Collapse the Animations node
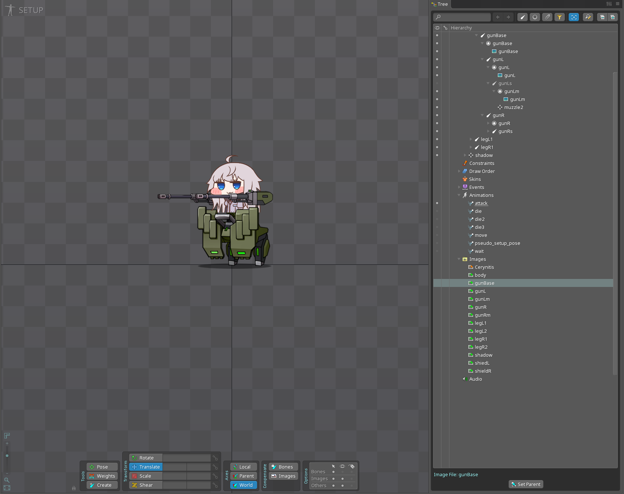Screen dimensions: 624x494 459,195
